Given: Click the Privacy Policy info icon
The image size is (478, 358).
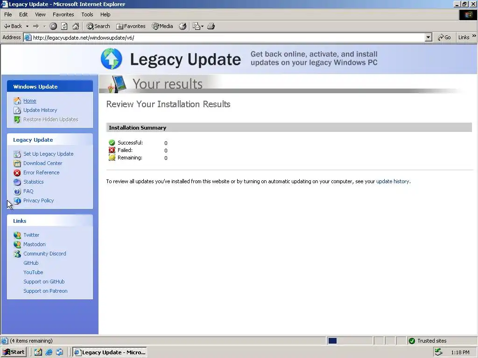Looking at the screenshot, I should 17,200.
